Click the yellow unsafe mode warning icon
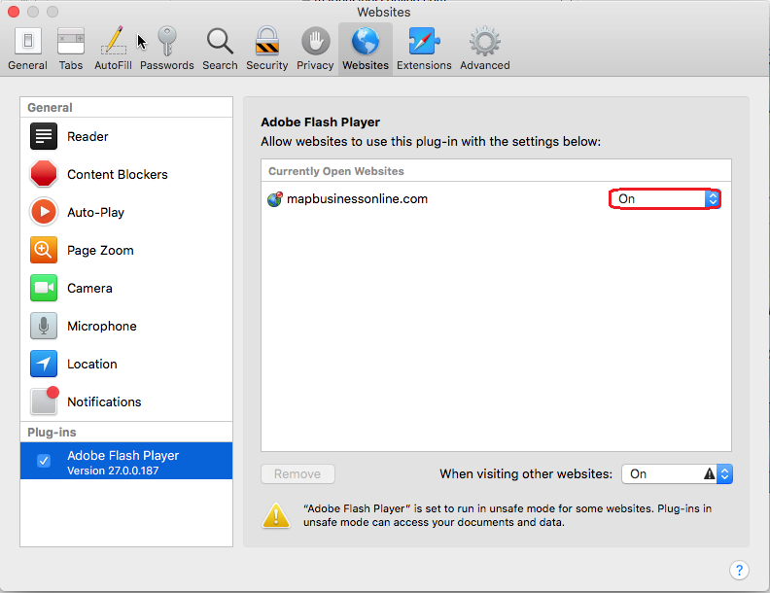This screenshot has width=770, height=593. [276, 515]
